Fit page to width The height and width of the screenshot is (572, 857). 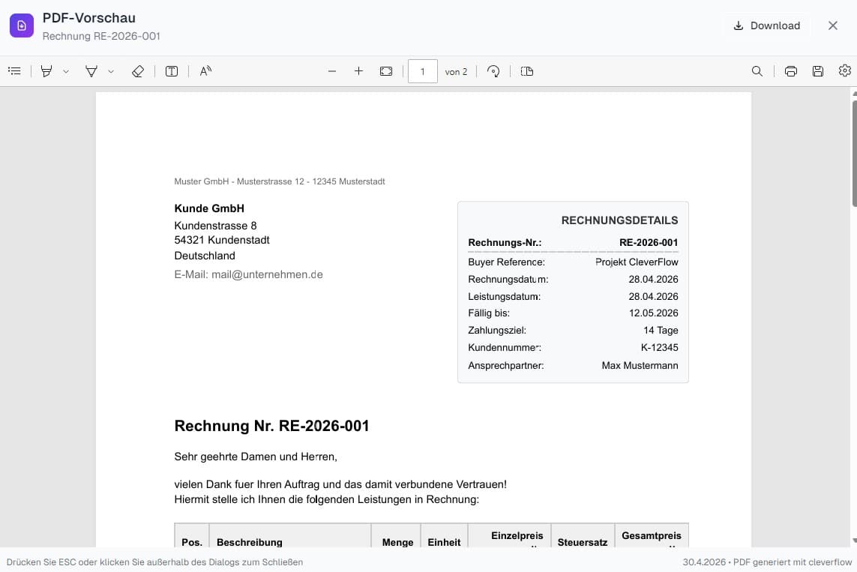[386, 71]
